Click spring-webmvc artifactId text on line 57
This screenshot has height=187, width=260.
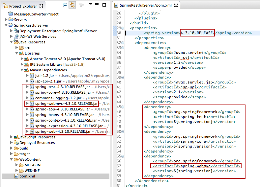[195, 166]
